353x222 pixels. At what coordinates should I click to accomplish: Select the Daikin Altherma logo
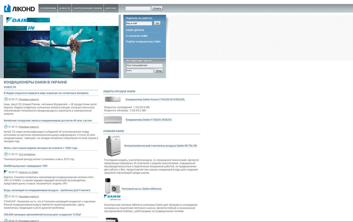(112, 197)
